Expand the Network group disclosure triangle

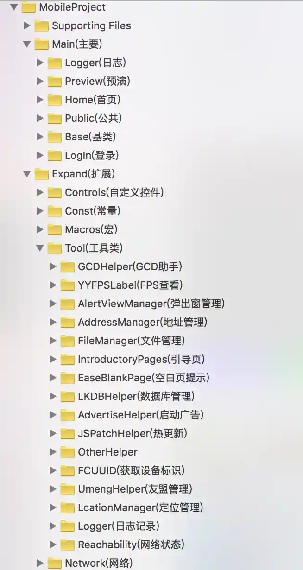tap(40, 563)
